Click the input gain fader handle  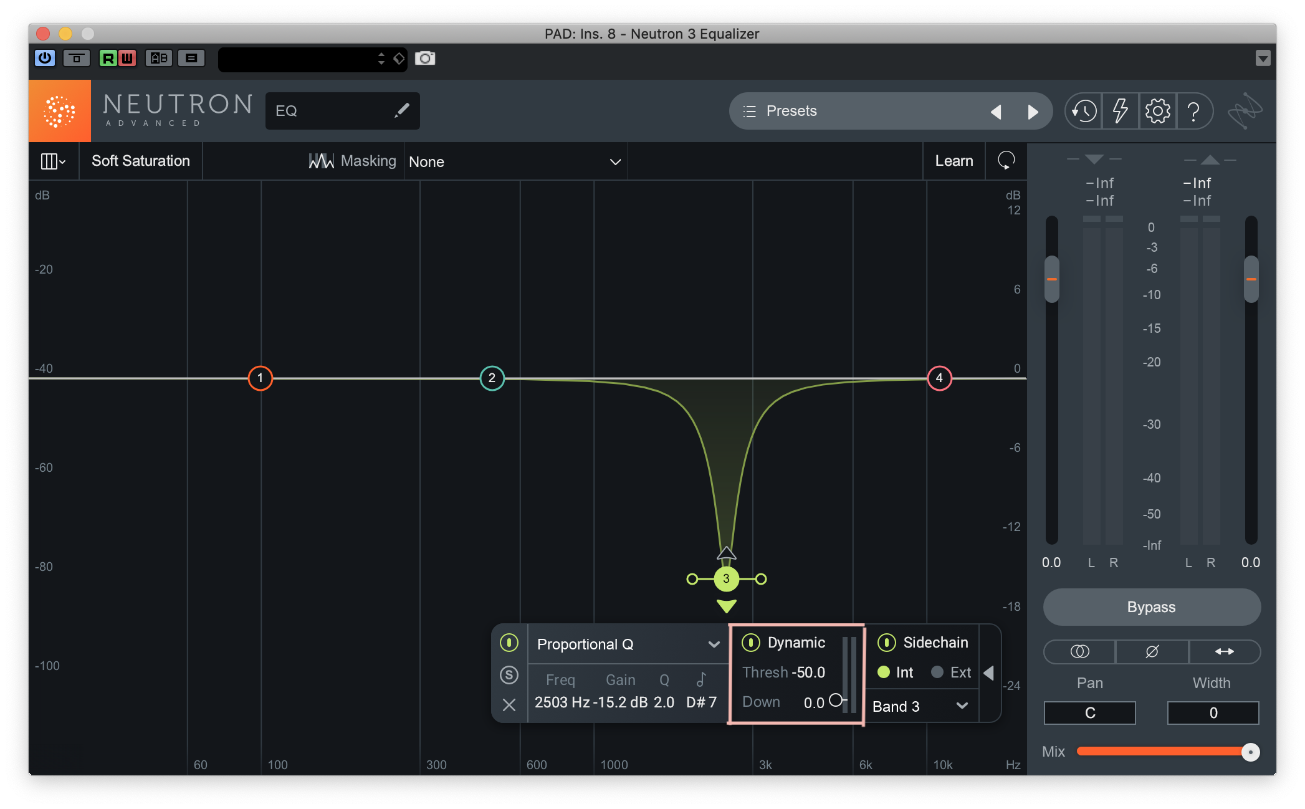point(1052,279)
